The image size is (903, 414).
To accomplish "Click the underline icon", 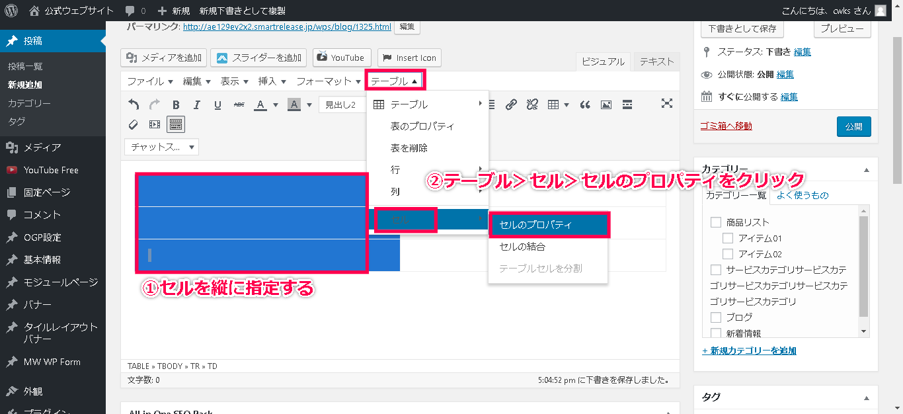I will (217, 104).
